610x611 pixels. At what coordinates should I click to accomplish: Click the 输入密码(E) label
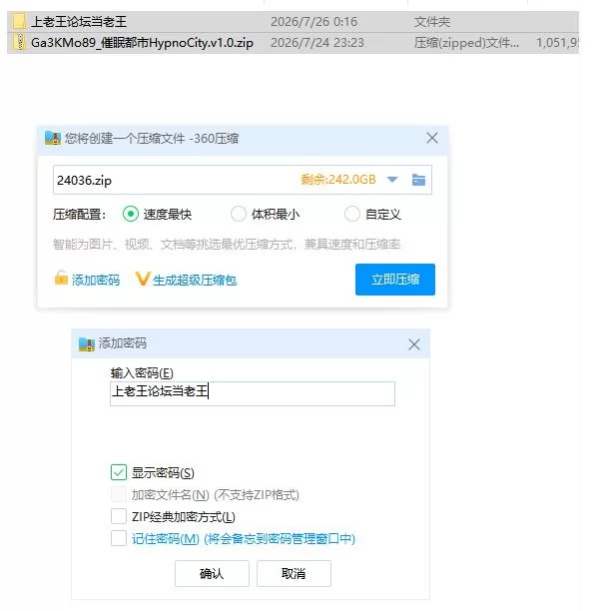click(142, 373)
